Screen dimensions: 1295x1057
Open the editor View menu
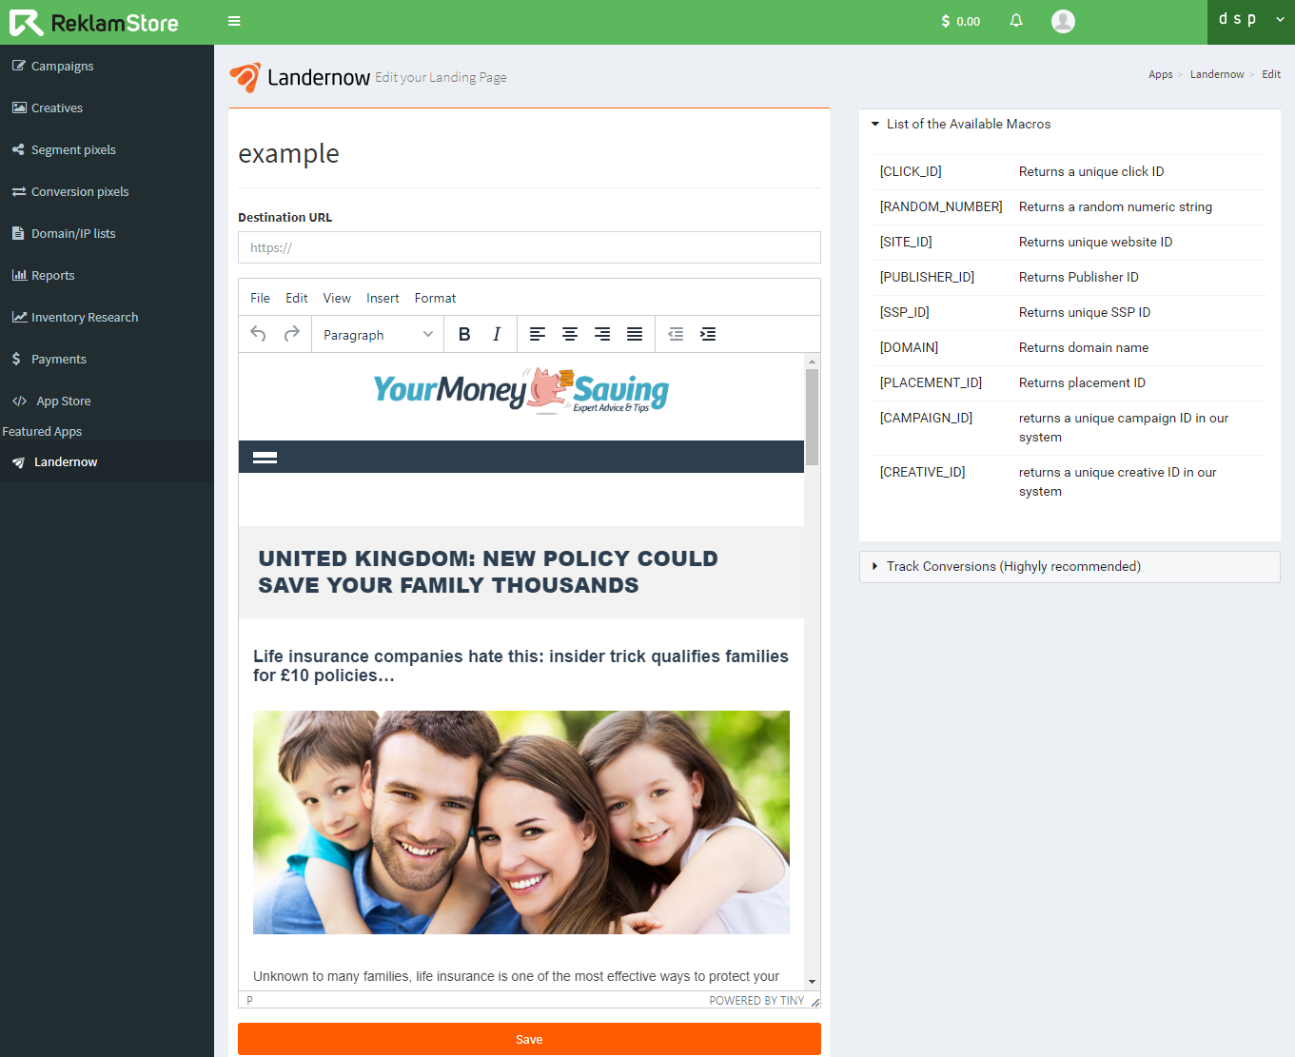click(x=337, y=298)
